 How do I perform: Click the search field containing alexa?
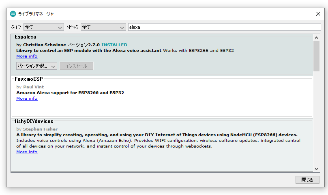pyautogui.click(x=225, y=27)
